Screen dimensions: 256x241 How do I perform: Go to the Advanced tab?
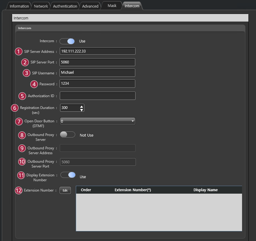point(90,6)
